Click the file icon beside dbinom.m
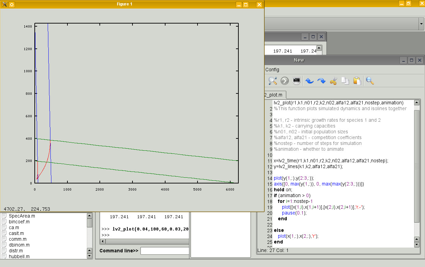The height and width of the screenshot is (267, 425). point(4,245)
